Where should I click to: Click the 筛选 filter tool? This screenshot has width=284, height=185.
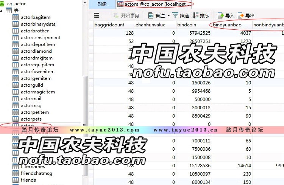coord(181,15)
